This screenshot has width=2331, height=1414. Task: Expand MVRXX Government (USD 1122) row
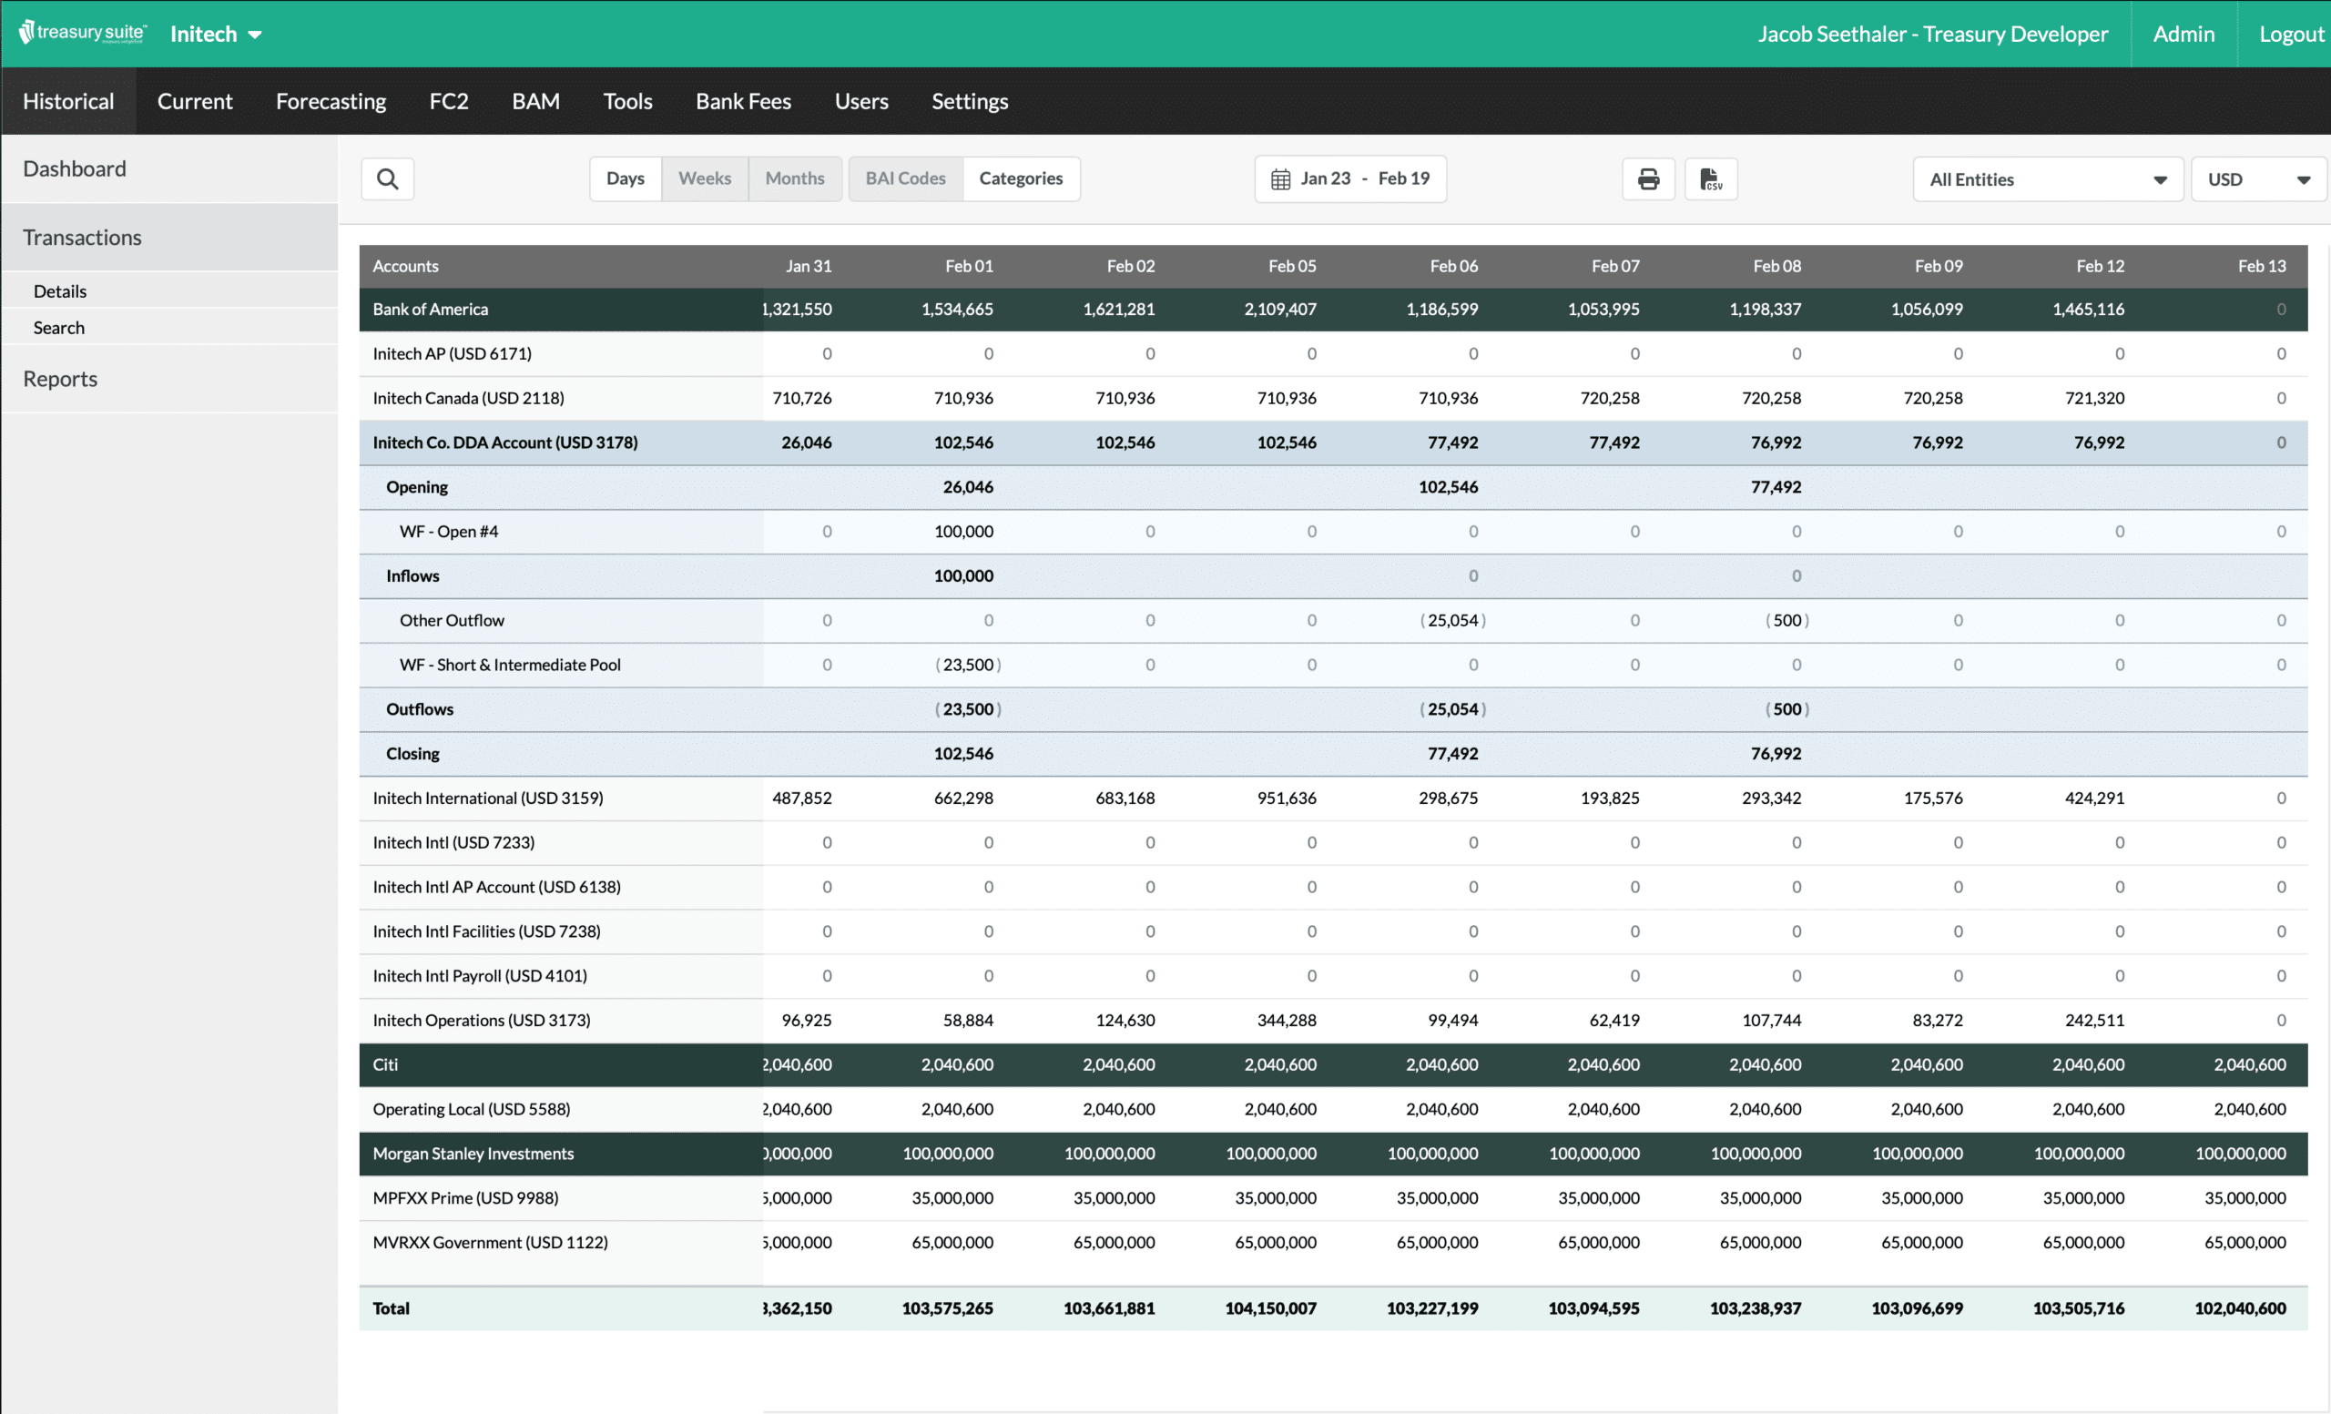click(x=1333, y=1242)
